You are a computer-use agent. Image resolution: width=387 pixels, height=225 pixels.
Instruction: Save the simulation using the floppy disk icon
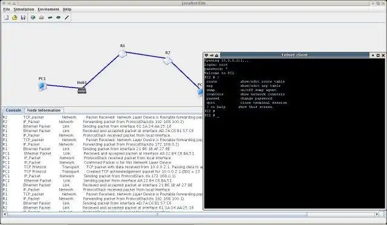pos(23,17)
